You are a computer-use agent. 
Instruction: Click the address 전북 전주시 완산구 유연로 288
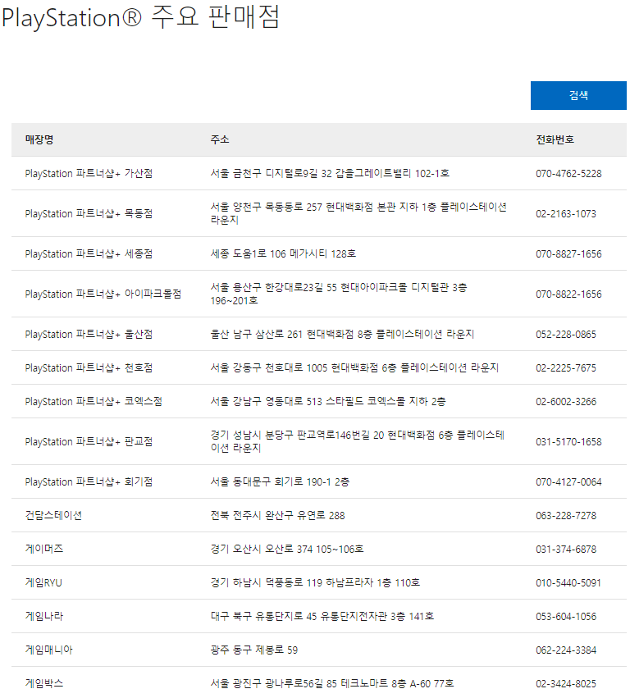278,515
